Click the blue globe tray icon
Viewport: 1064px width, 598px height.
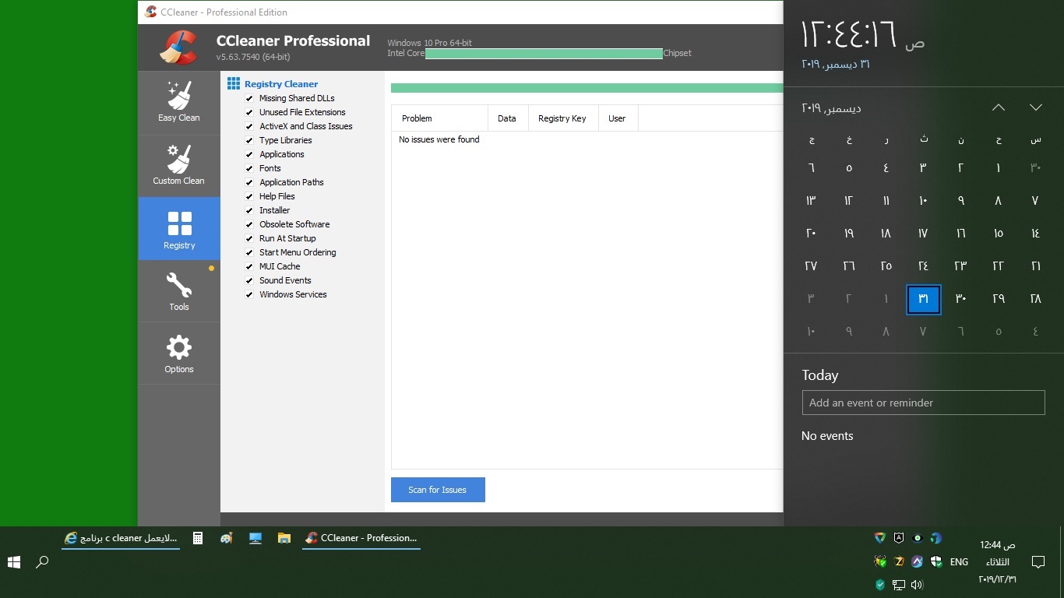[x=936, y=538]
